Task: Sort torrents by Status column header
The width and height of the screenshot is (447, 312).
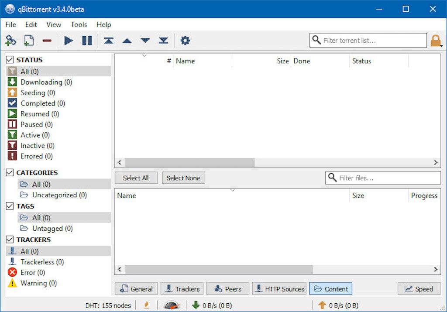Action: pyautogui.click(x=379, y=61)
